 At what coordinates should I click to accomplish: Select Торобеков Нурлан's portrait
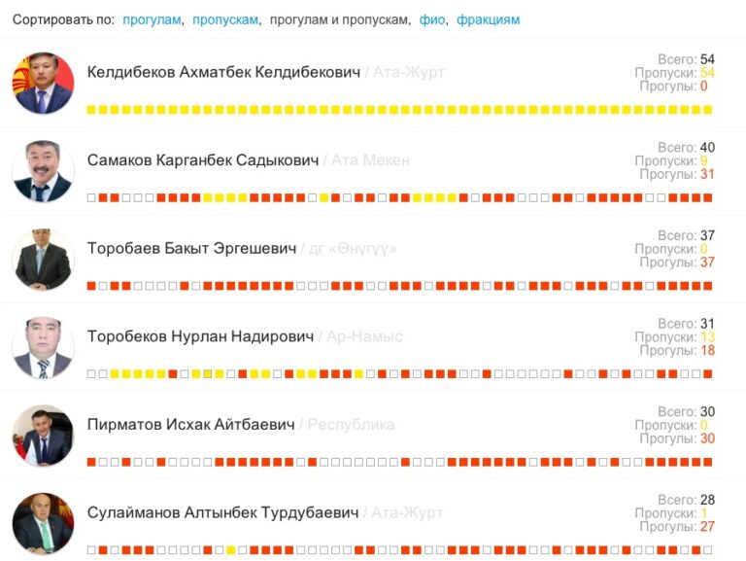point(43,348)
